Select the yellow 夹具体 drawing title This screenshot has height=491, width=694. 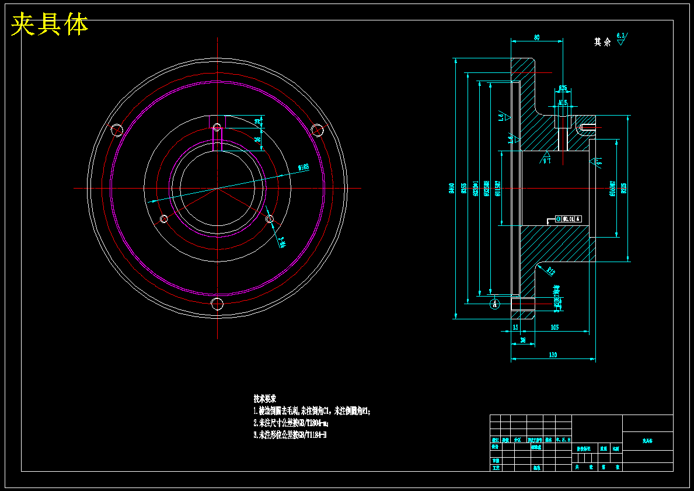49,25
